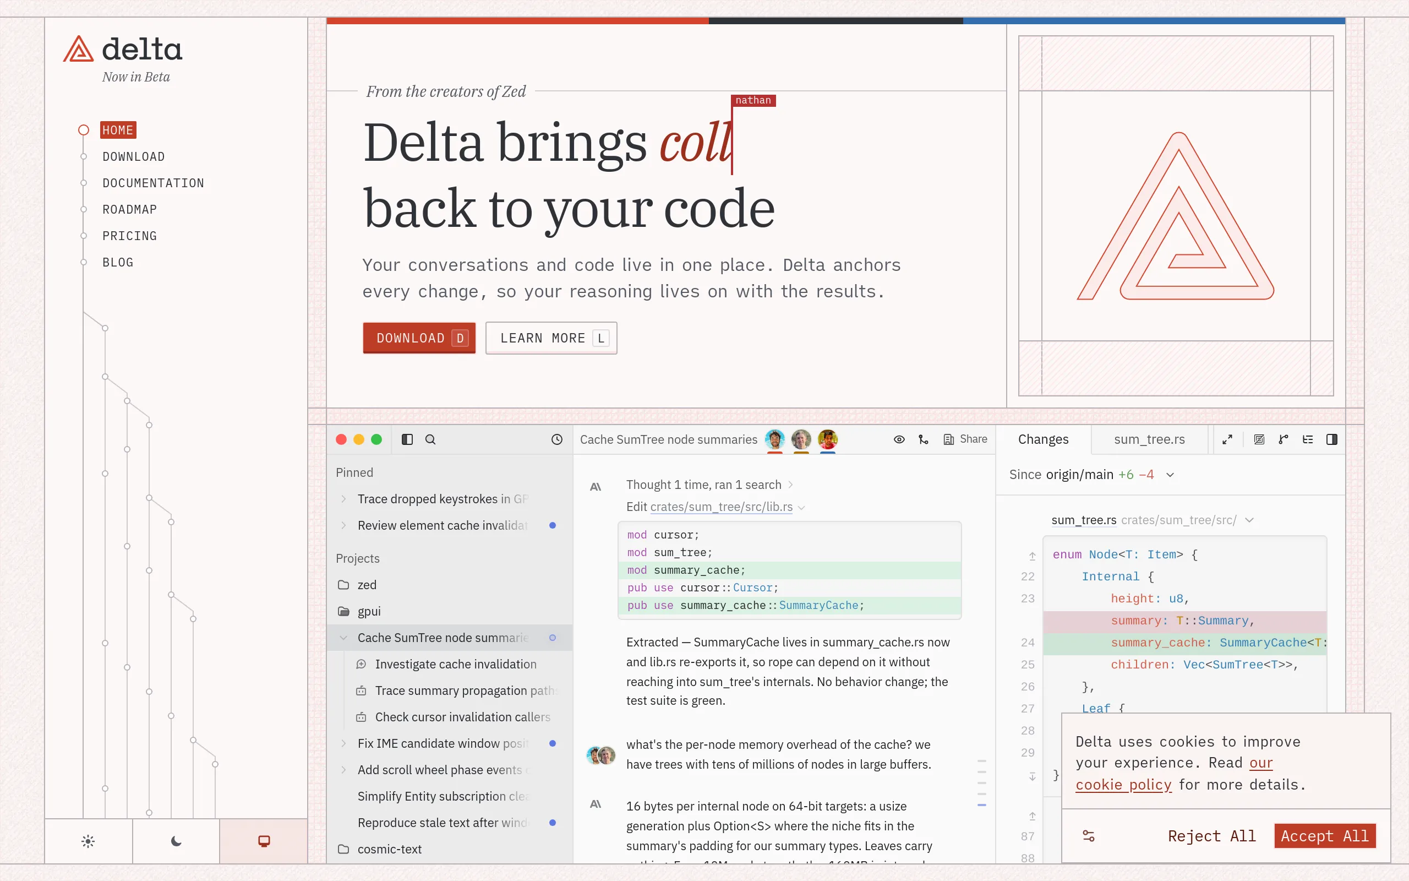Click Reject All cookies

click(1211, 836)
